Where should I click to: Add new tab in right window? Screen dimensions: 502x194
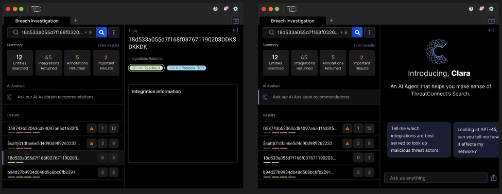point(331,21)
